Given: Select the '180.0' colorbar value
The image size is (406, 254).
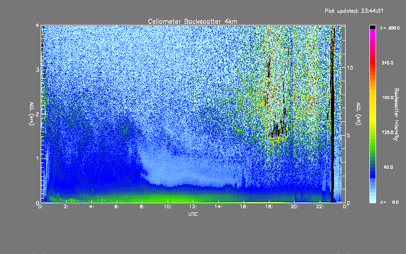Looking at the screenshot, I should [x=388, y=98].
